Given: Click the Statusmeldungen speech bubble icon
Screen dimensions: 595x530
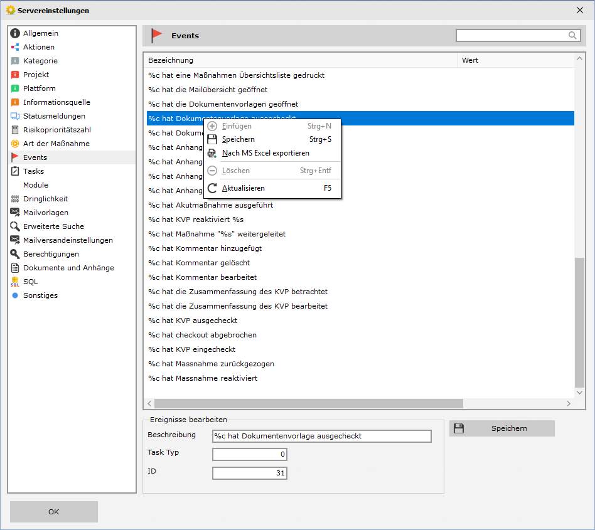Looking at the screenshot, I should pos(15,116).
